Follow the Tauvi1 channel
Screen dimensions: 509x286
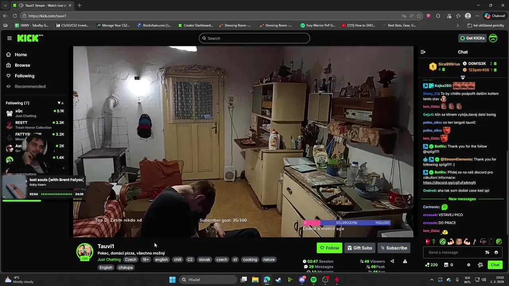coord(329,248)
